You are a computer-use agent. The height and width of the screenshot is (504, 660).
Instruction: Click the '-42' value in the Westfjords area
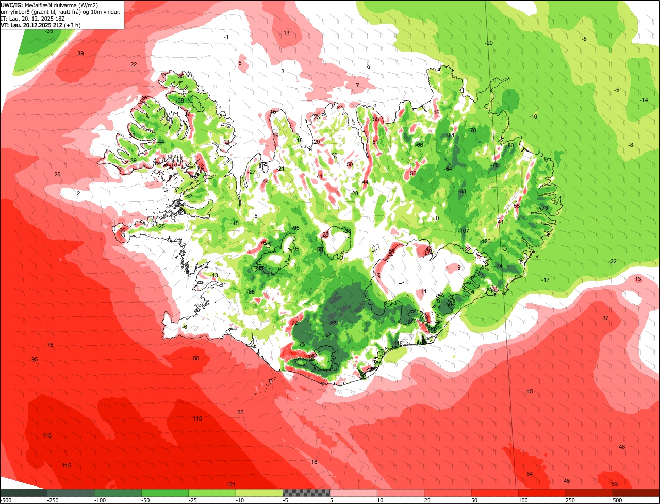188,196
